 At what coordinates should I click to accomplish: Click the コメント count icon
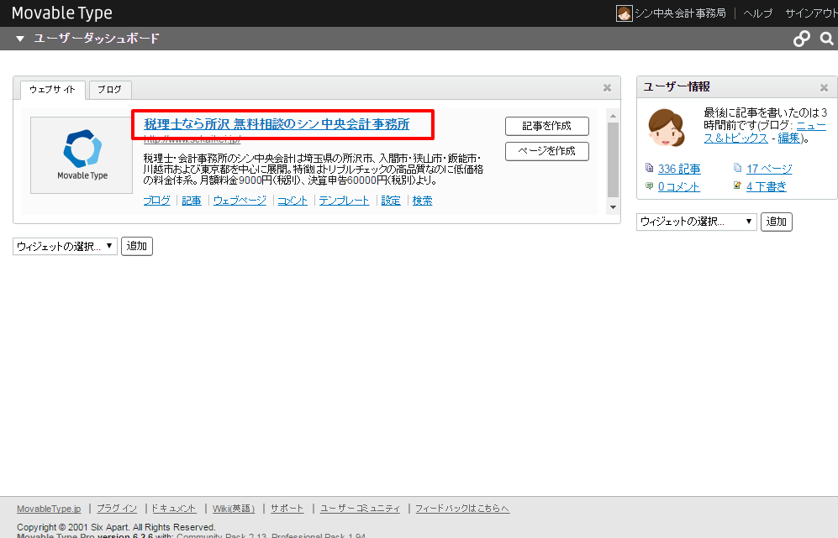click(x=650, y=185)
